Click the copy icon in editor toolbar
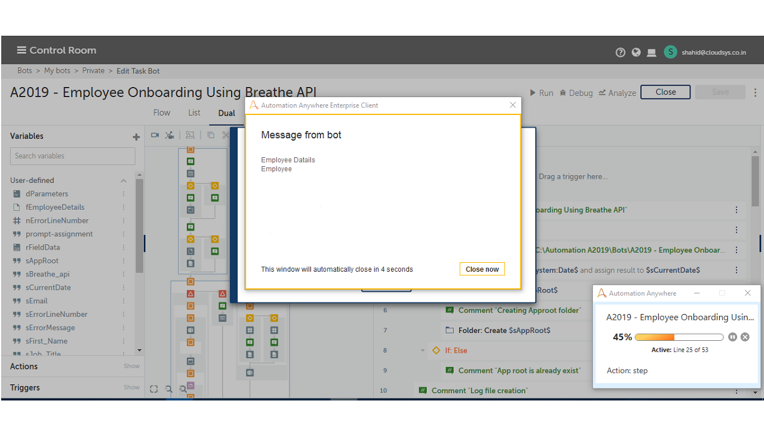This screenshot has height=429, width=764. (211, 135)
